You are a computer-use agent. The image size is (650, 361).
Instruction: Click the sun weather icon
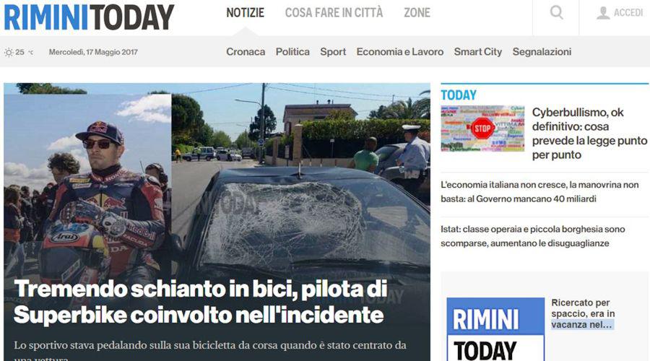point(8,52)
